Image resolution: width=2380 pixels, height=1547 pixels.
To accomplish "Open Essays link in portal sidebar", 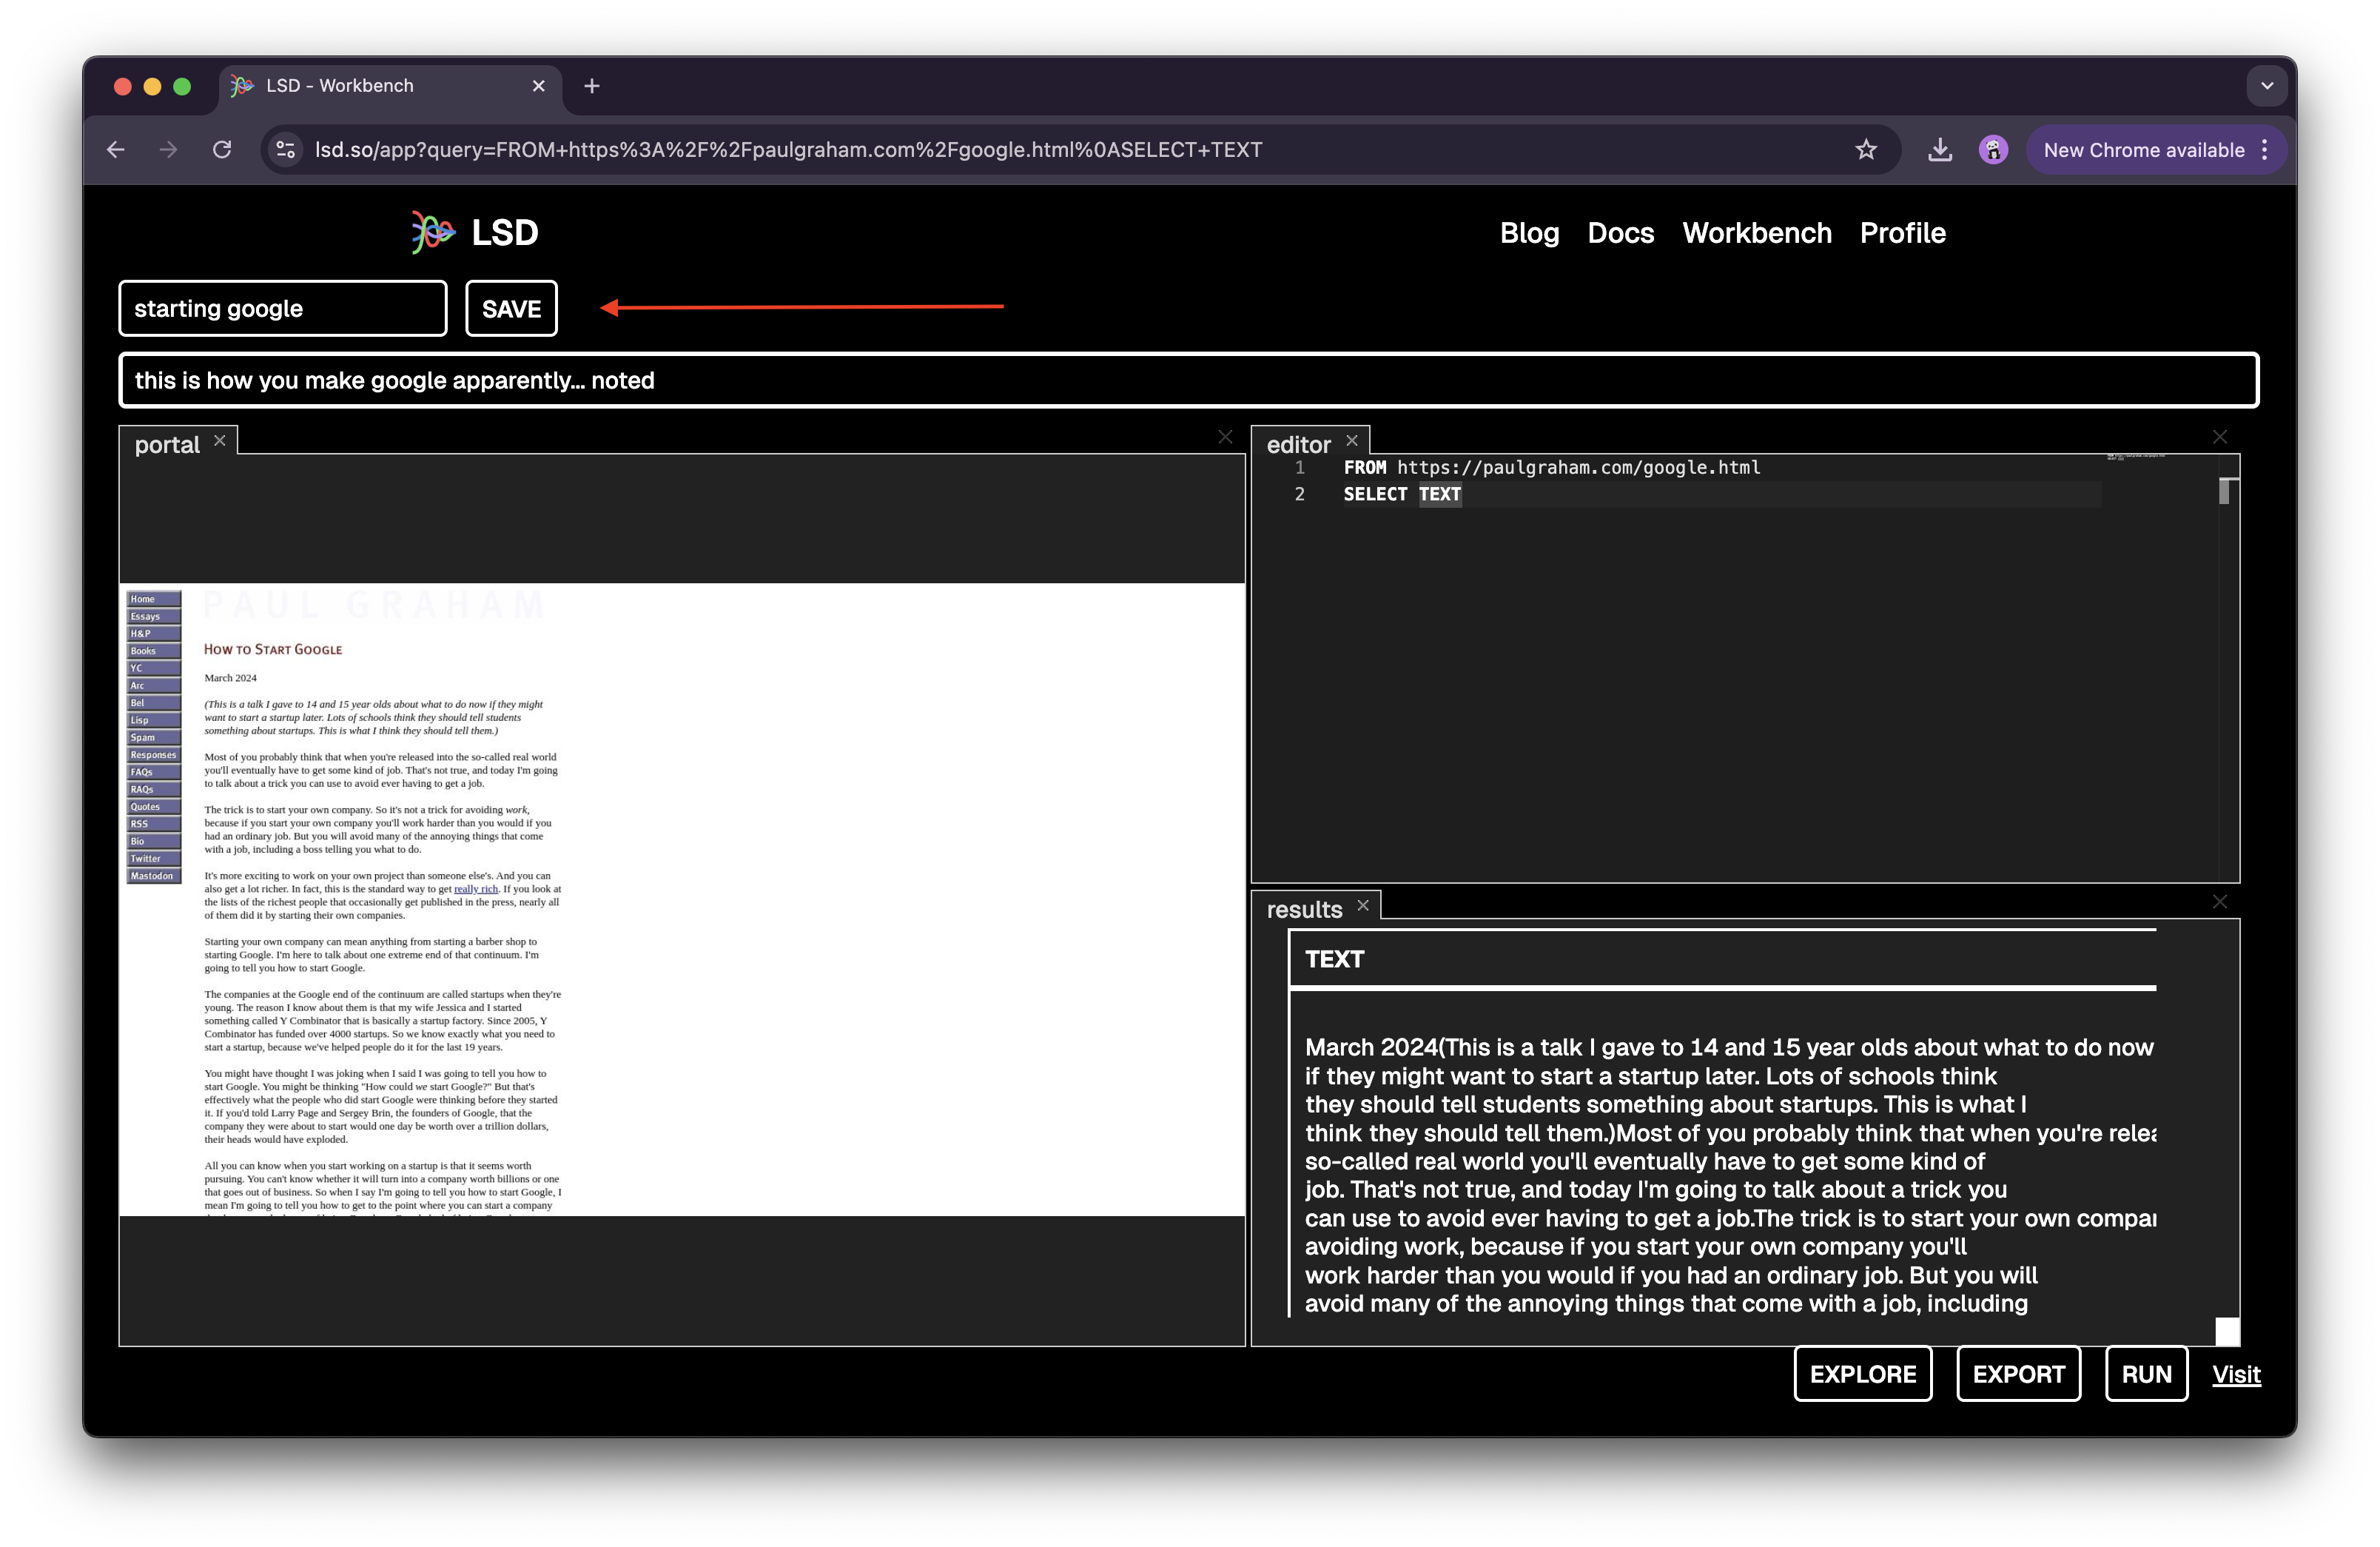I will (x=154, y=617).
